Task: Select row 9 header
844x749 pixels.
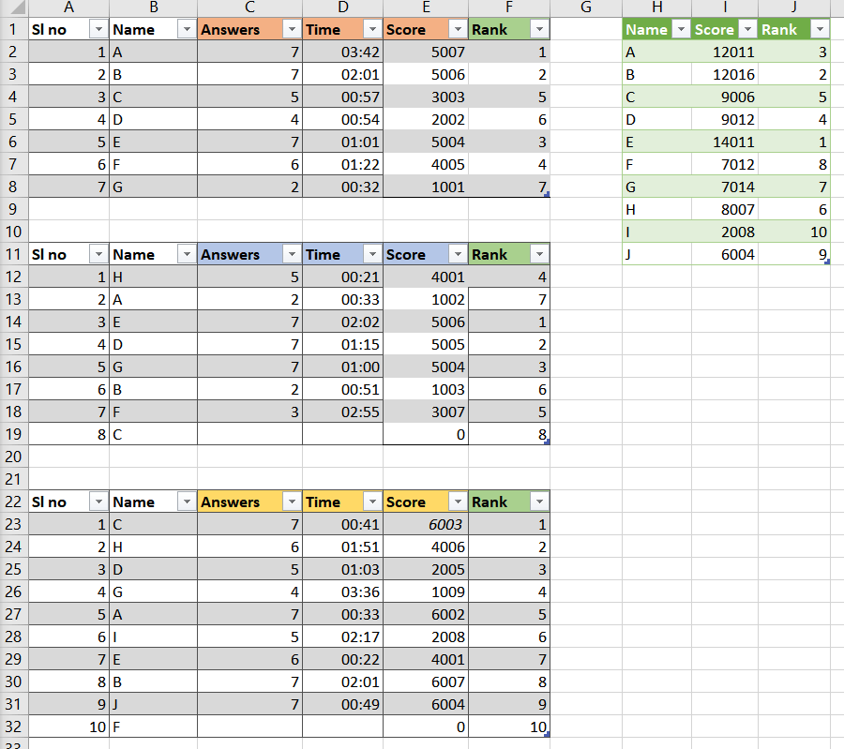Action: coord(14,209)
